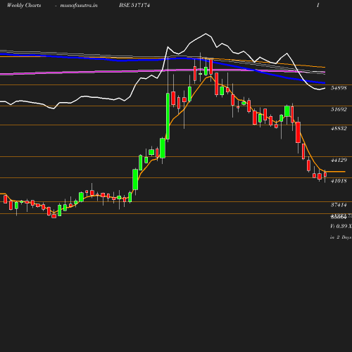Select the 44129 price level label
The height and width of the screenshot is (352, 352).
point(339,160)
